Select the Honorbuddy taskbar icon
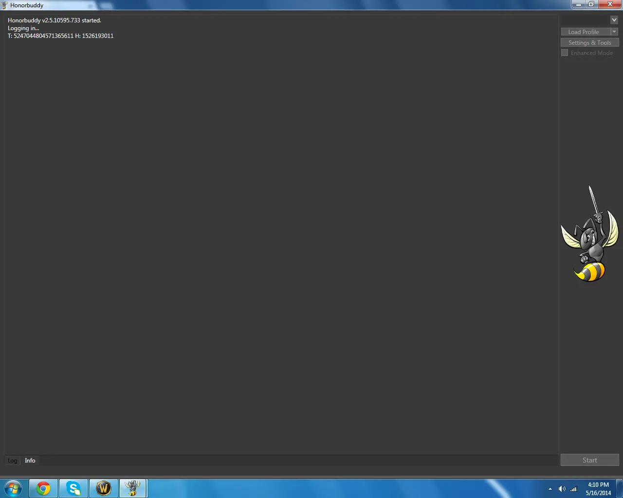This screenshot has width=623, height=498. [x=133, y=488]
